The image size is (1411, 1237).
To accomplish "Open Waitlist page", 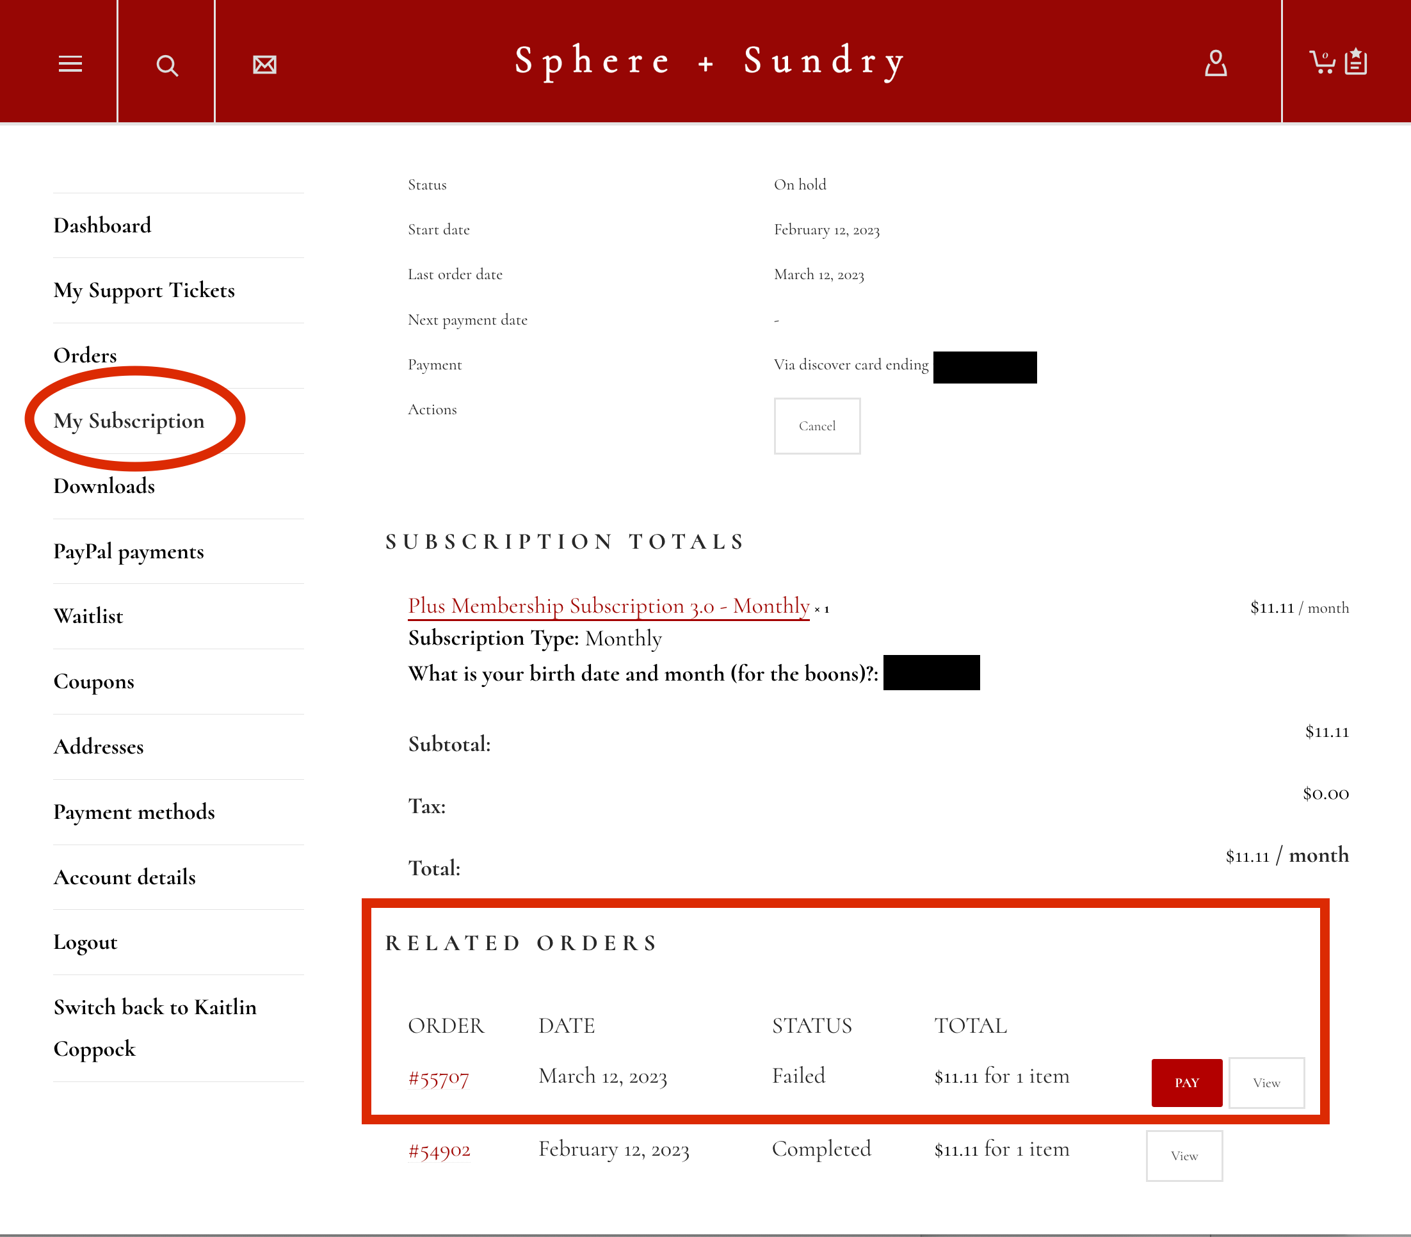I will [88, 617].
